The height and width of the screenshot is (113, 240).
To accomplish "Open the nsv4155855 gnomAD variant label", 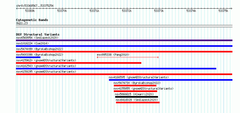I will (x=143, y=89).
